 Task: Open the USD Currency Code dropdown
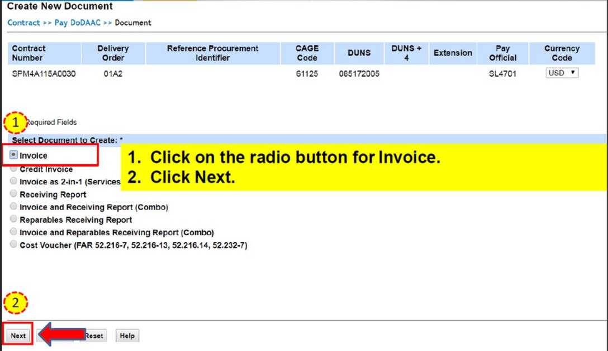pos(562,73)
